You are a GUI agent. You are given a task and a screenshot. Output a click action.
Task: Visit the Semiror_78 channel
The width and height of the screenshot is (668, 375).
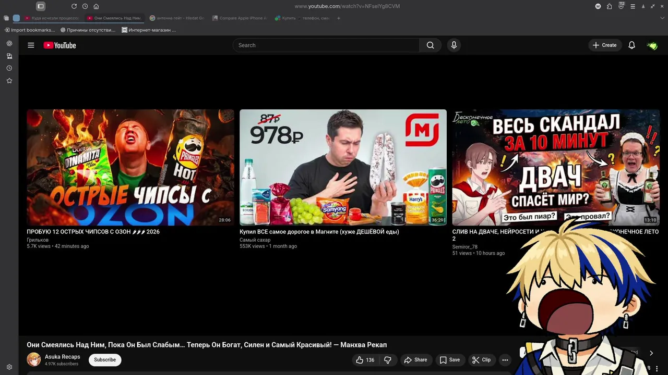click(464, 247)
